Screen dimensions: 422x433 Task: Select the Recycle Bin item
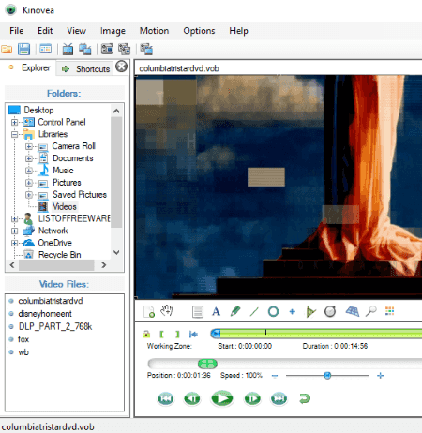click(x=59, y=255)
